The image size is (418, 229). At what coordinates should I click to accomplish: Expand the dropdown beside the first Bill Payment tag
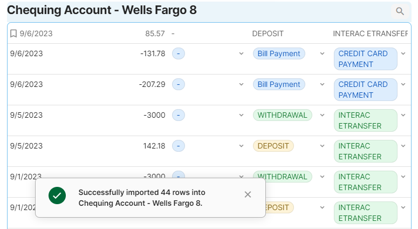[322, 54]
